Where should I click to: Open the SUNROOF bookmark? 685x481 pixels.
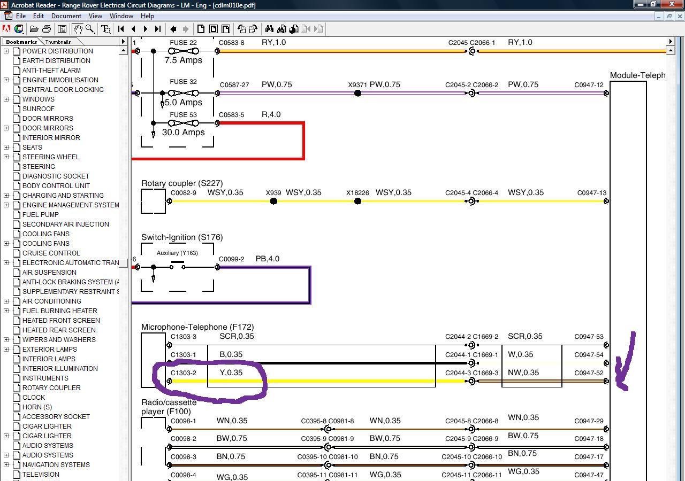point(39,109)
